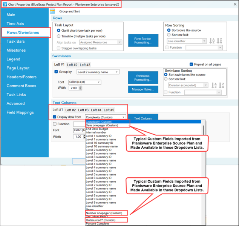The width and height of the screenshot is (239, 226).
Task: Open Swimlane Sorting Function dropdown
Action: point(203,92)
